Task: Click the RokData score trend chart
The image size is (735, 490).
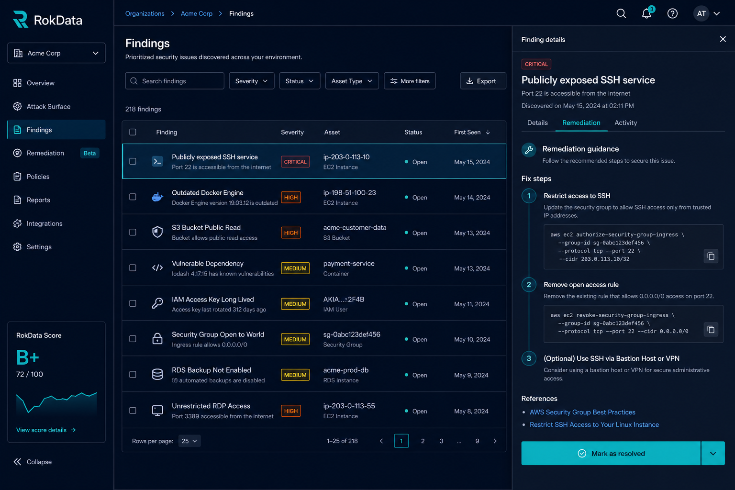Action: [56, 403]
